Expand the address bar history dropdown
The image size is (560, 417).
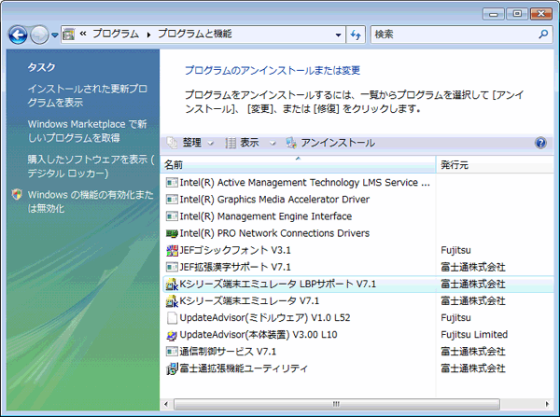pos(338,35)
